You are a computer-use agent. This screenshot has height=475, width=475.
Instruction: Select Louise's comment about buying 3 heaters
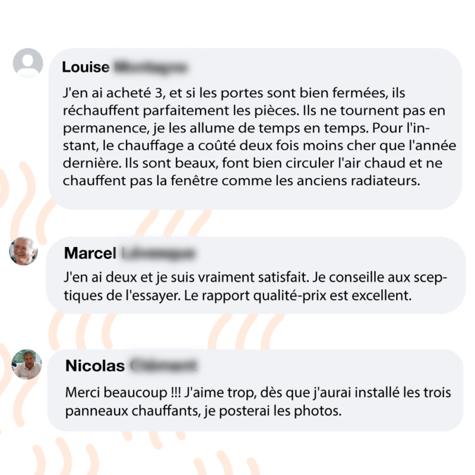pos(259,137)
